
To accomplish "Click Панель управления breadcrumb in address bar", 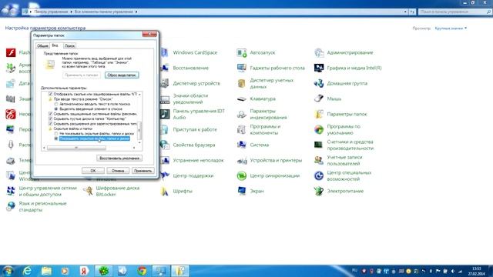I will click(51, 12).
